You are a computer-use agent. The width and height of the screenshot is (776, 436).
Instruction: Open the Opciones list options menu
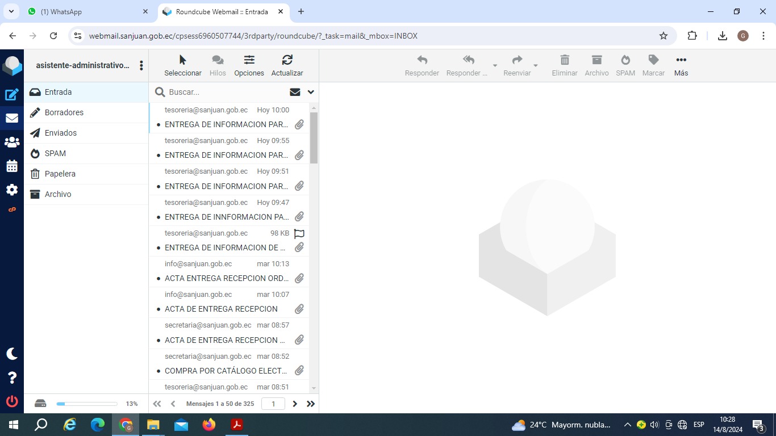point(249,65)
